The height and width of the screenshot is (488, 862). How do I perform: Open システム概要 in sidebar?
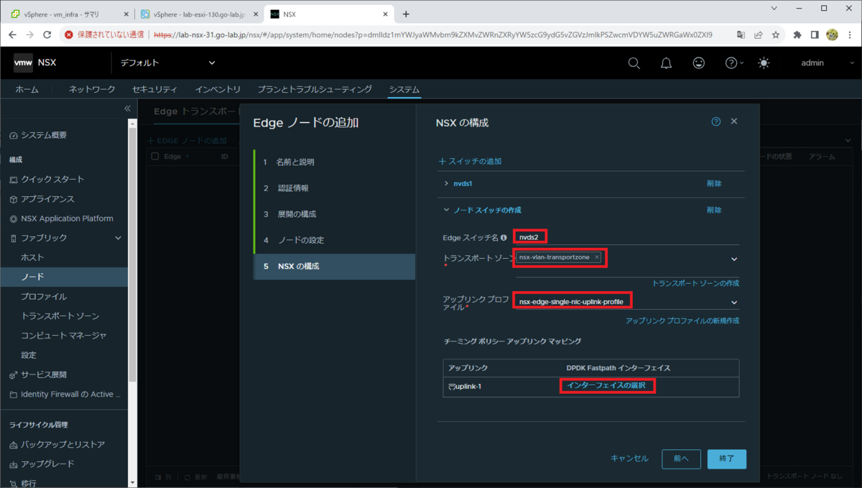tap(43, 136)
